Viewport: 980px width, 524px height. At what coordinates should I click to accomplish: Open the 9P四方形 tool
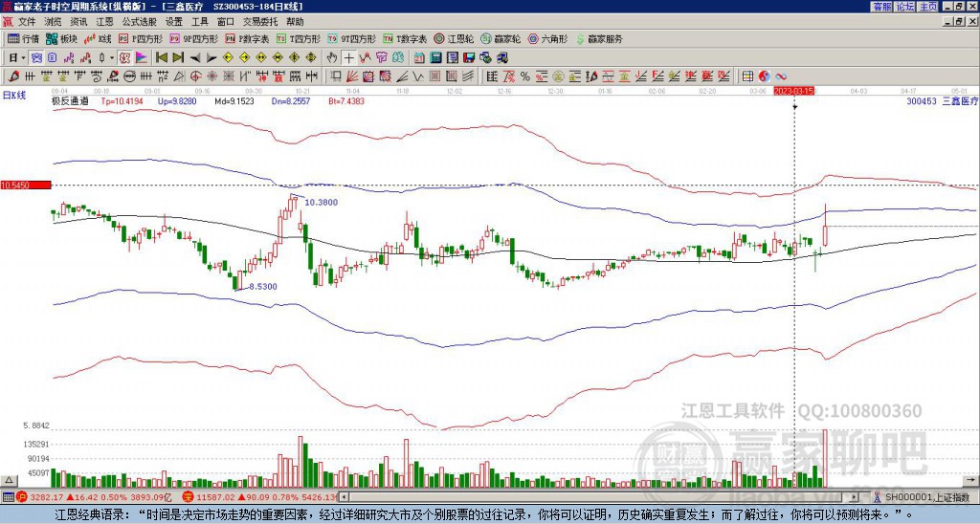[194, 38]
